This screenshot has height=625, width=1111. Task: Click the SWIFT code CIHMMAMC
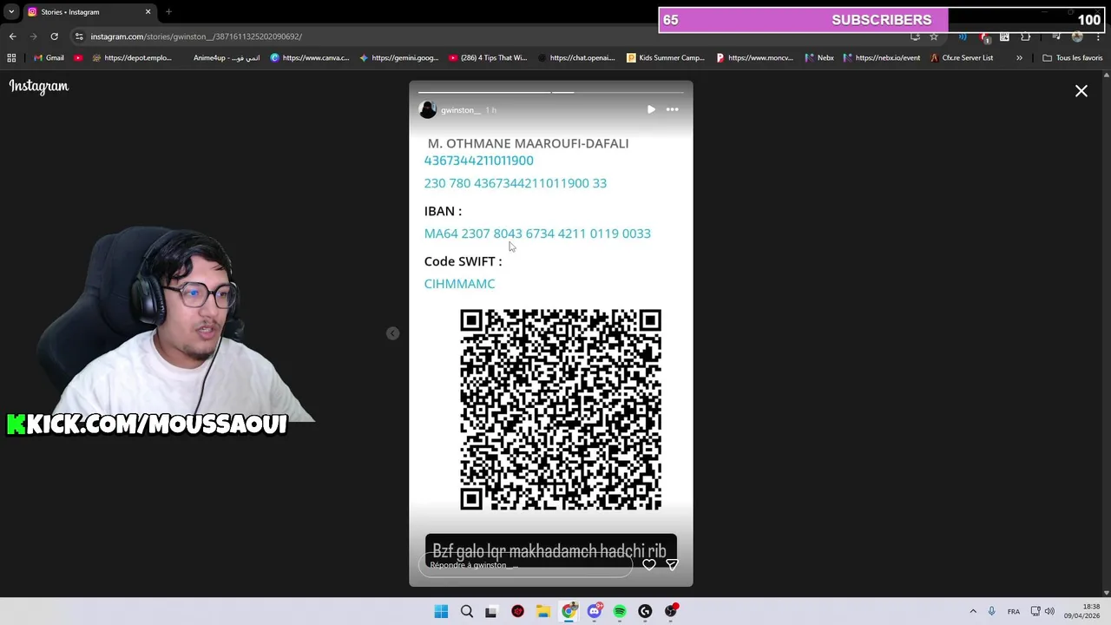(459, 284)
